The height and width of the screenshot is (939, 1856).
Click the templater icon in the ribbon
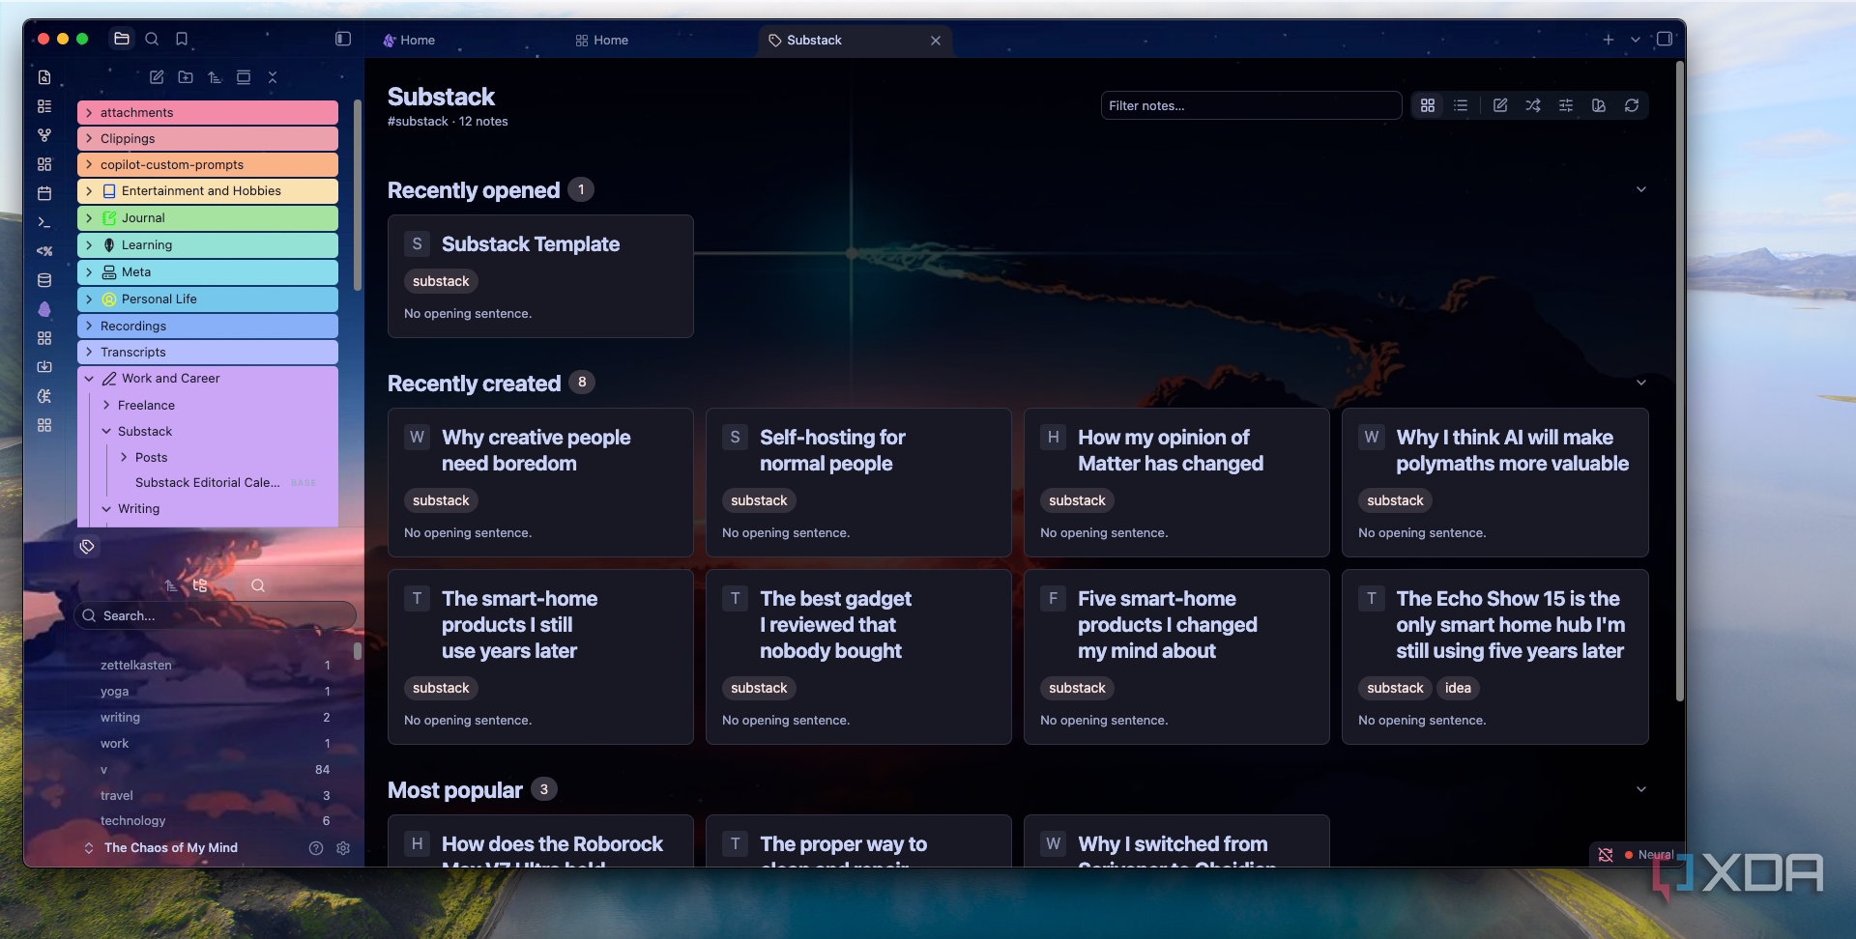click(44, 251)
